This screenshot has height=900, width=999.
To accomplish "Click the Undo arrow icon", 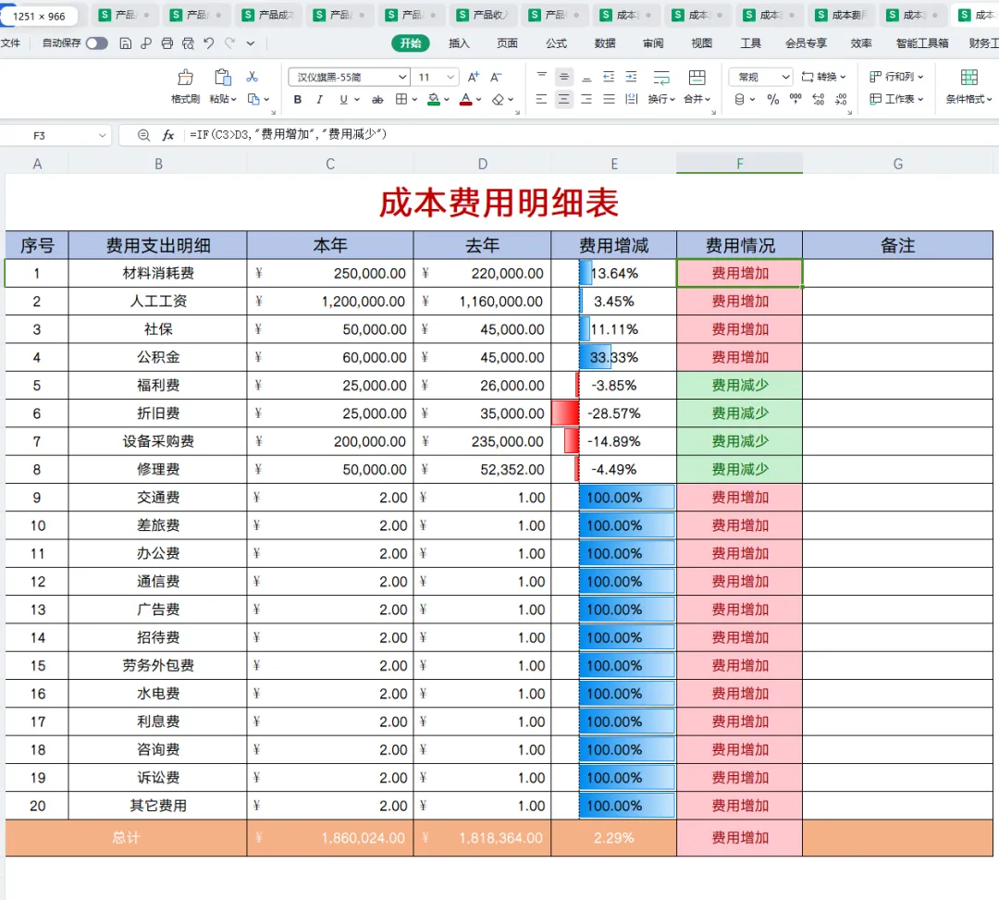I will pyautogui.click(x=208, y=43).
